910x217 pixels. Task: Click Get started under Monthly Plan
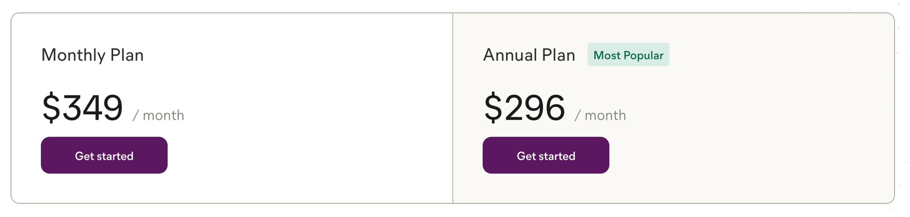click(x=104, y=155)
